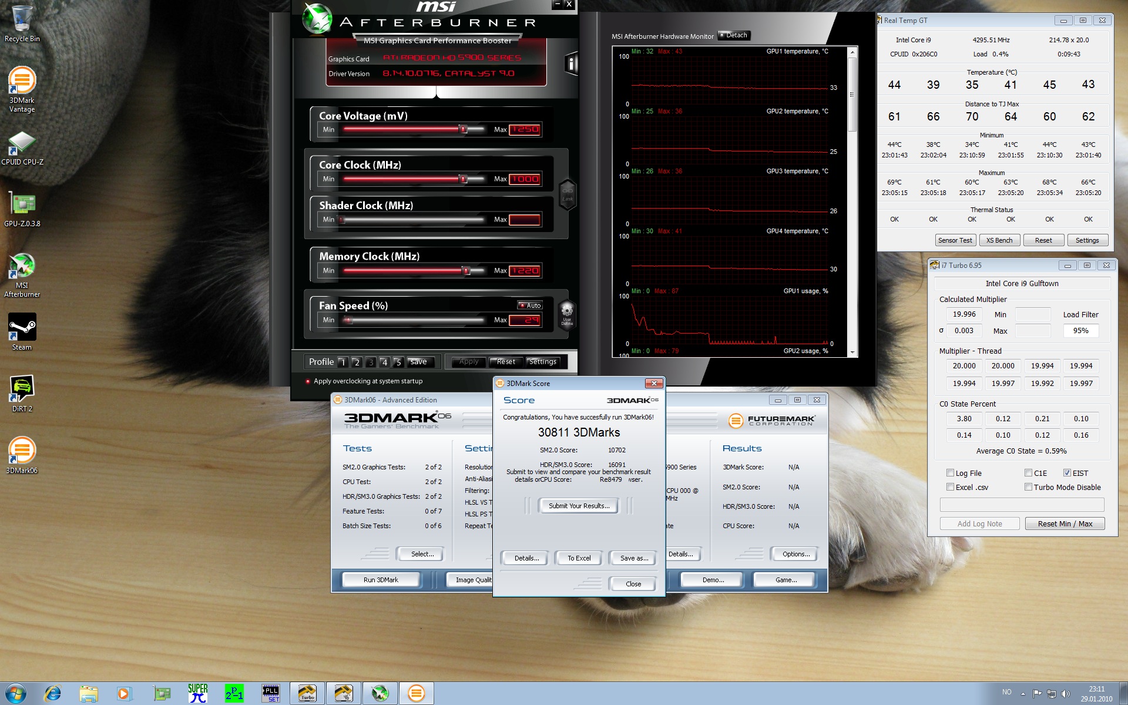The image size is (1128, 705).
Task: Click Reset in MSI Afterburner
Action: tap(506, 362)
